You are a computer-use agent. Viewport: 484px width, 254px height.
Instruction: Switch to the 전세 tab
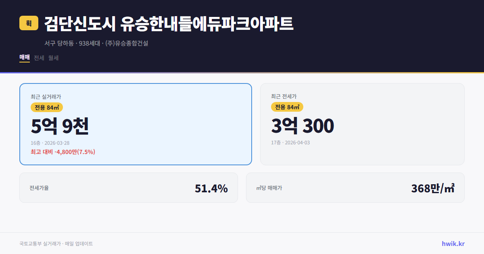(39, 58)
